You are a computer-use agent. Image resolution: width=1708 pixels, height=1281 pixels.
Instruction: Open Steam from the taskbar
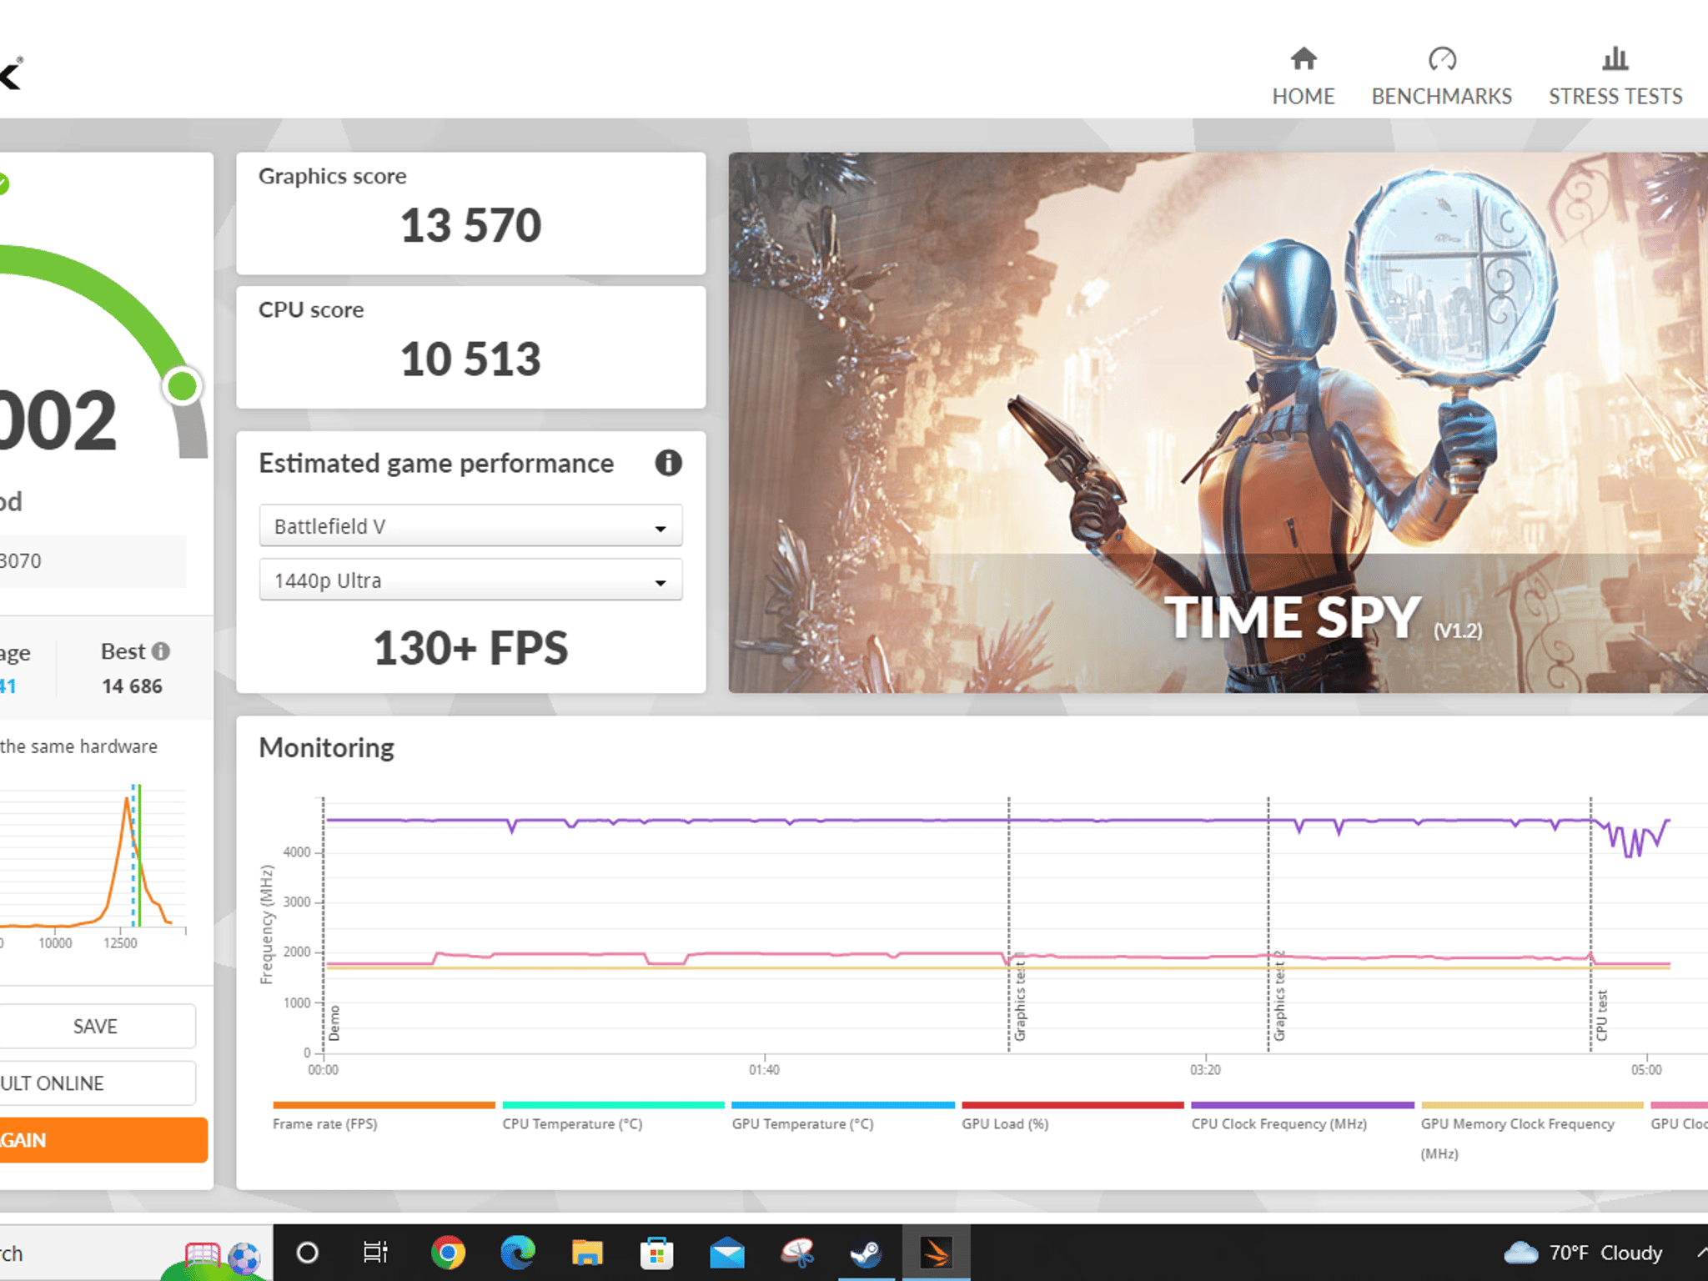pyautogui.click(x=867, y=1253)
